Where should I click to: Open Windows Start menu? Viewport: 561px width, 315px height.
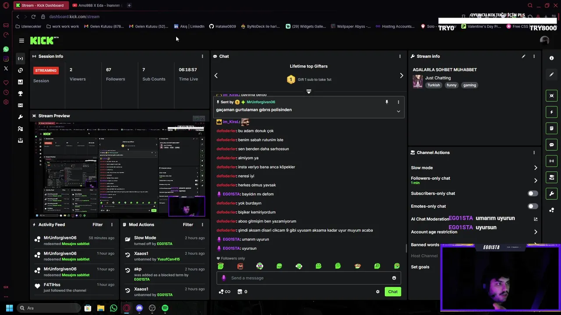9,308
